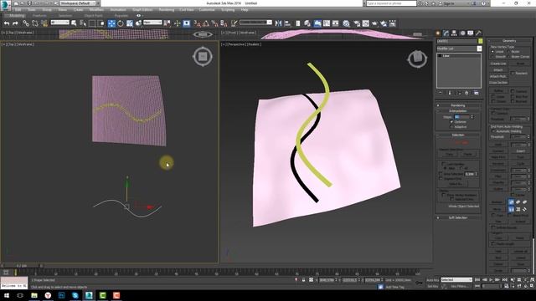Collapse the Selection rollout
Image resolution: width=536 pixels, height=301 pixels.
458,135
